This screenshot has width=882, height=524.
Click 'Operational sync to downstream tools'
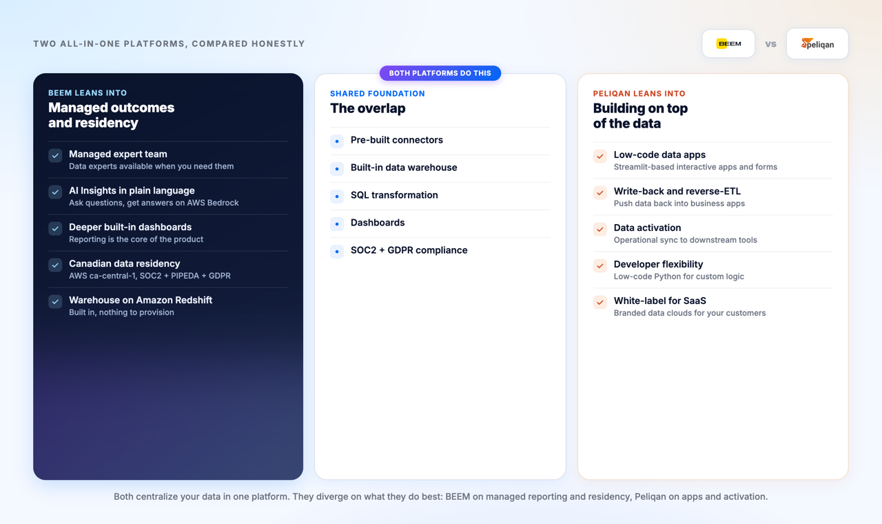686,241
